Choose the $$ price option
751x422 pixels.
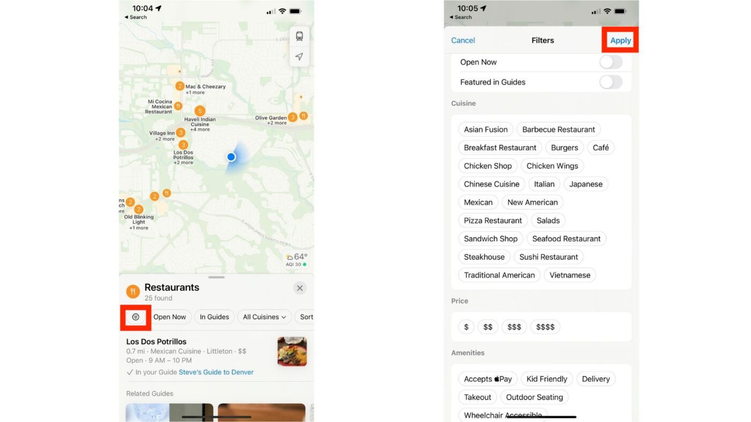pyautogui.click(x=488, y=327)
